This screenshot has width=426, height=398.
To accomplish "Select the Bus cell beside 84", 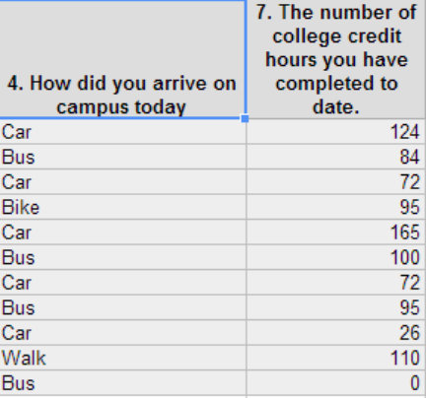I will (122, 157).
